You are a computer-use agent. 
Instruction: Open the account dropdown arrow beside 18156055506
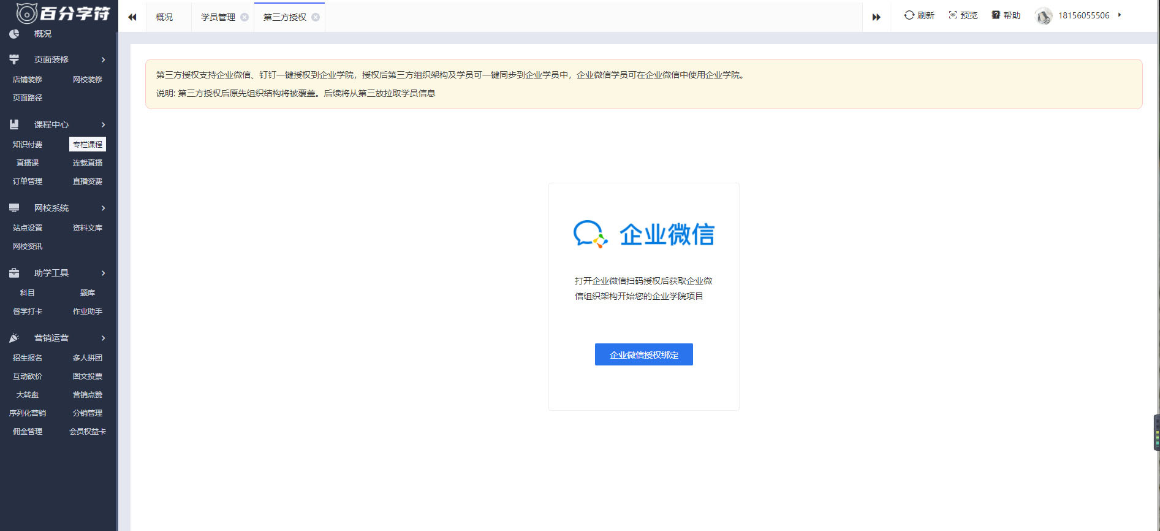pos(1120,15)
